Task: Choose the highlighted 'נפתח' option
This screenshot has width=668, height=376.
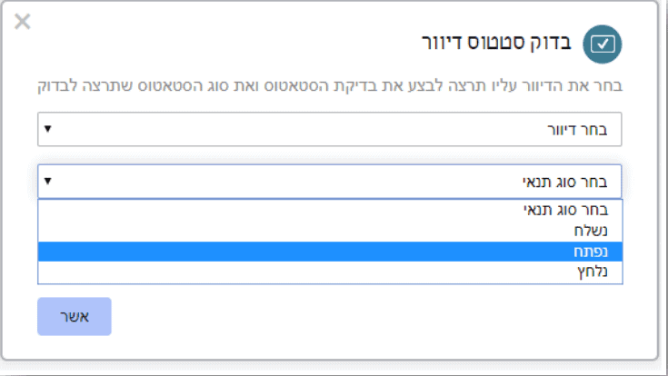Action: 330,252
